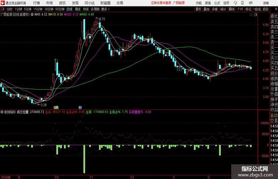Click the 游客 guest account label
The image size is (278, 179).
[266, 3]
